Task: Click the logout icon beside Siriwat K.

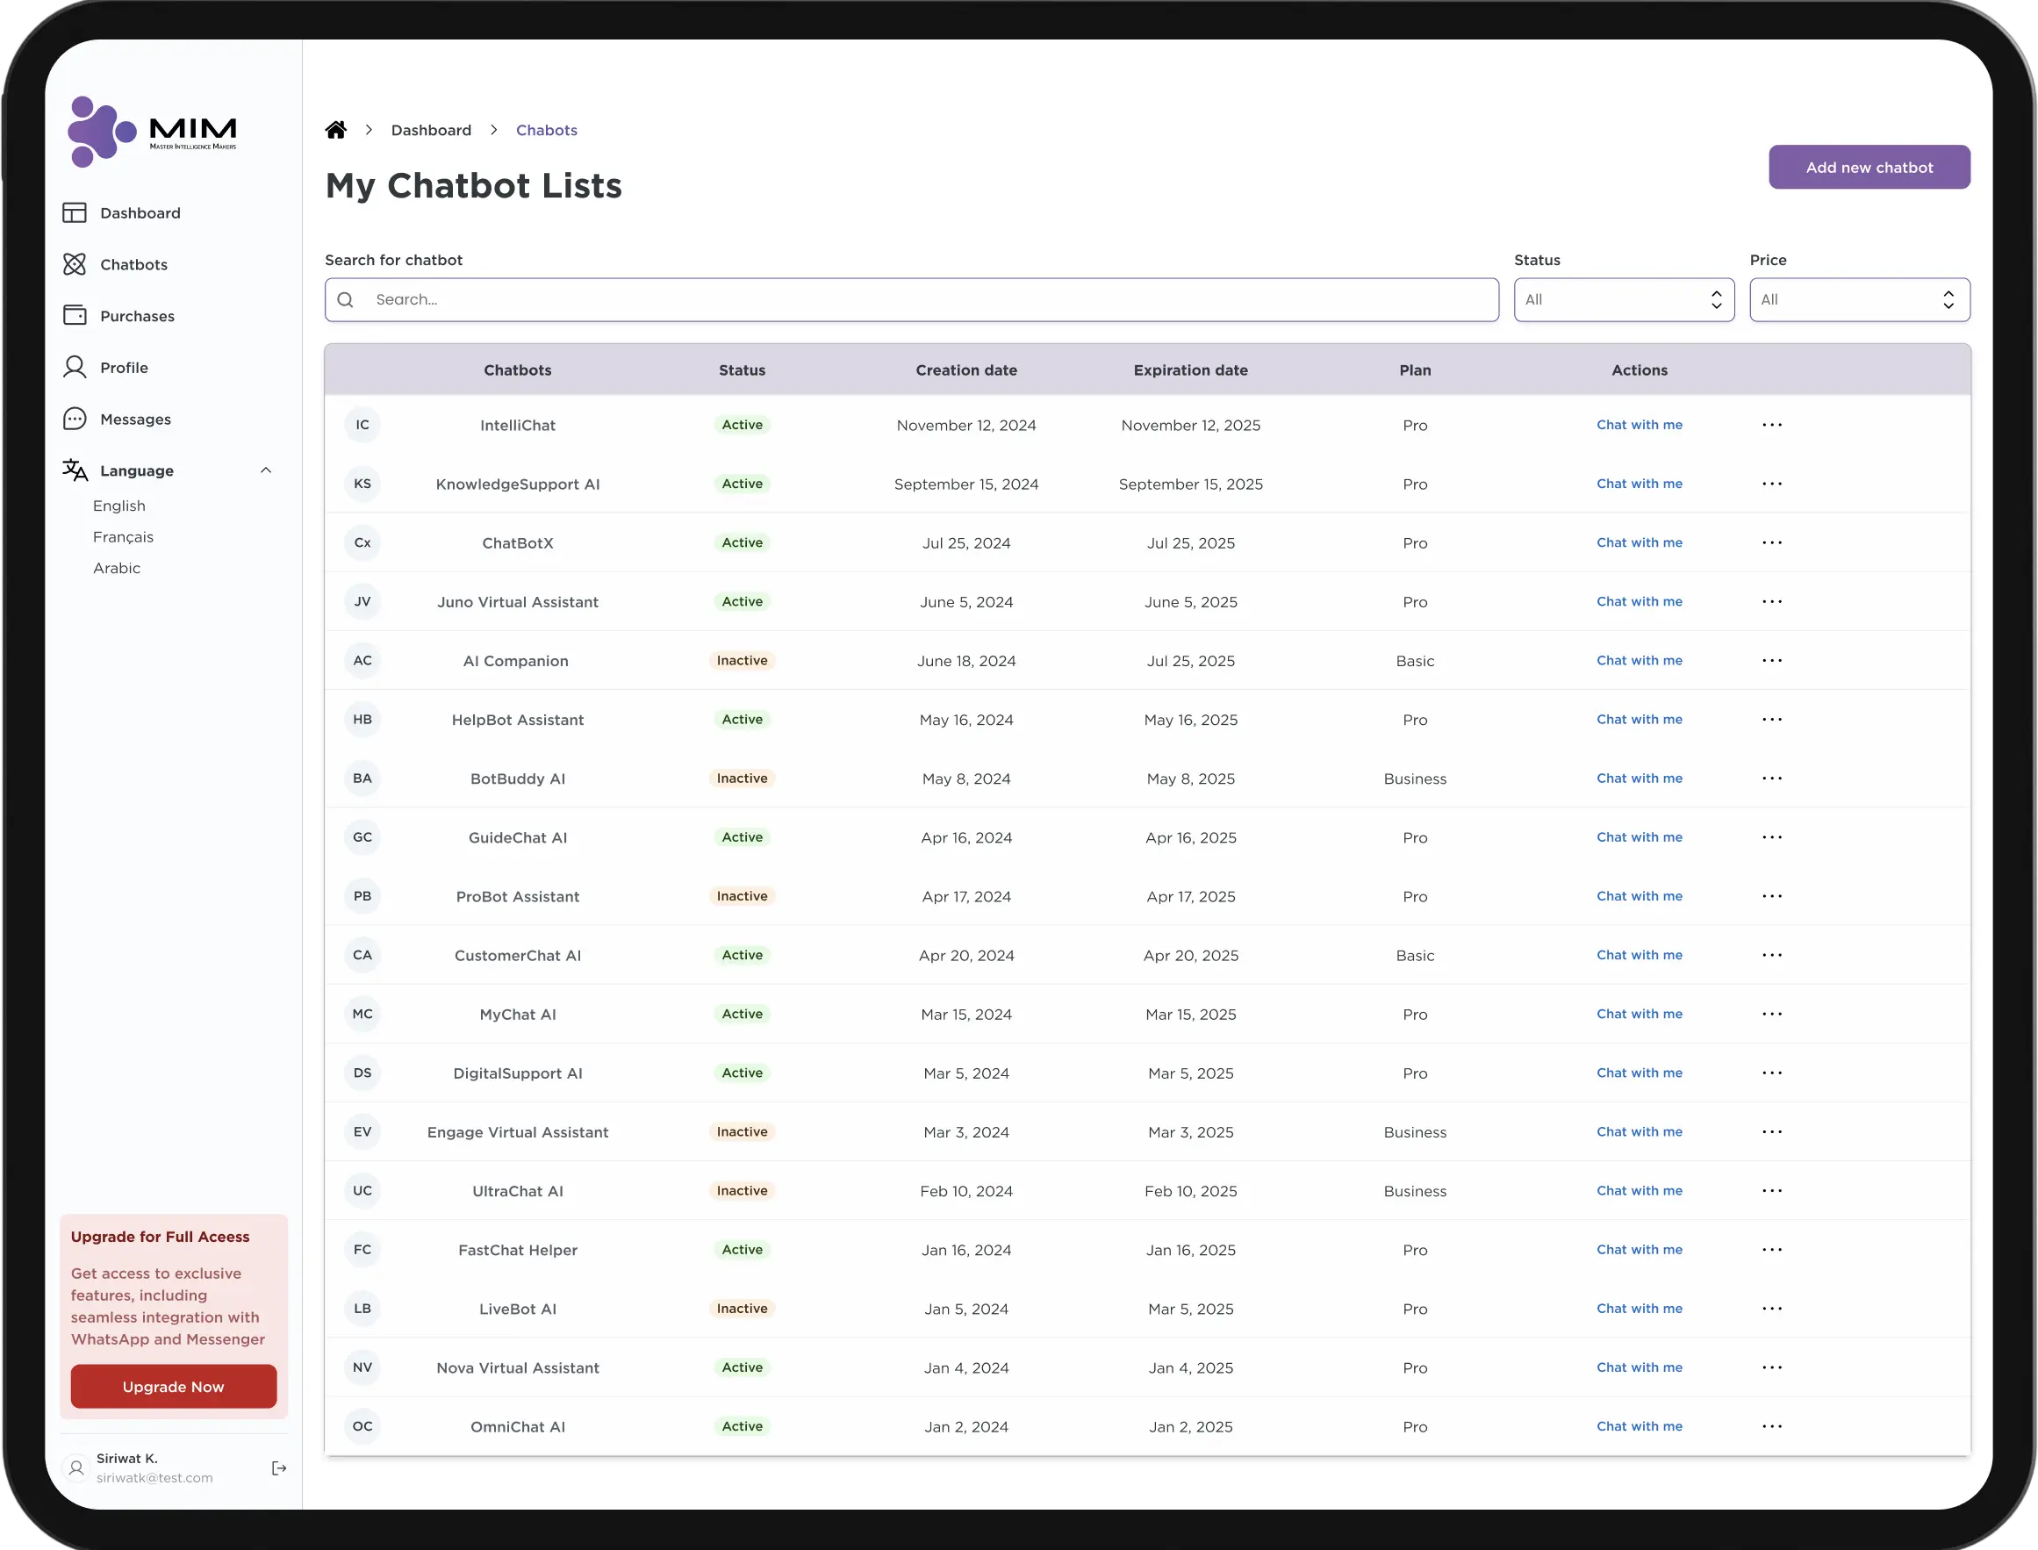Action: click(278, 1467)
